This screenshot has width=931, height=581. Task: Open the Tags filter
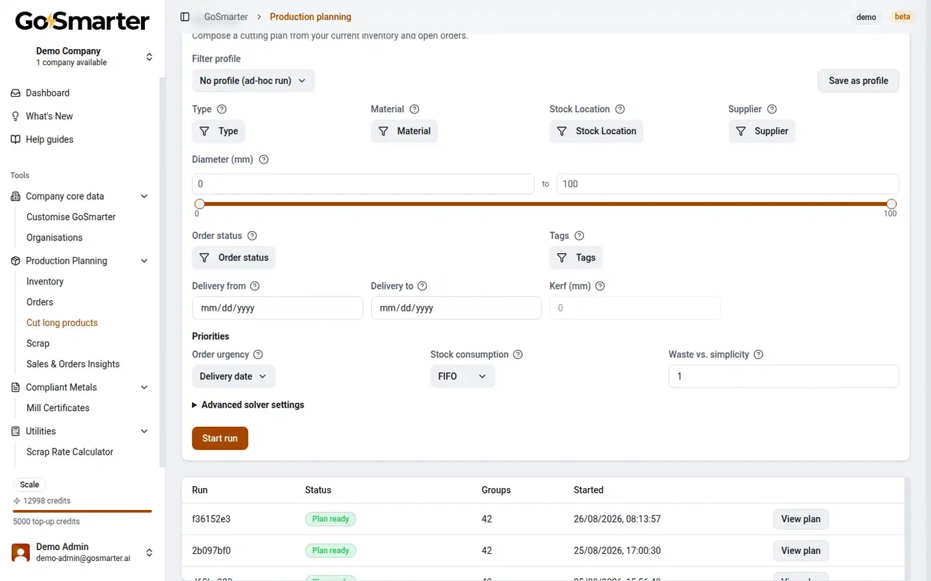[576, 258]
